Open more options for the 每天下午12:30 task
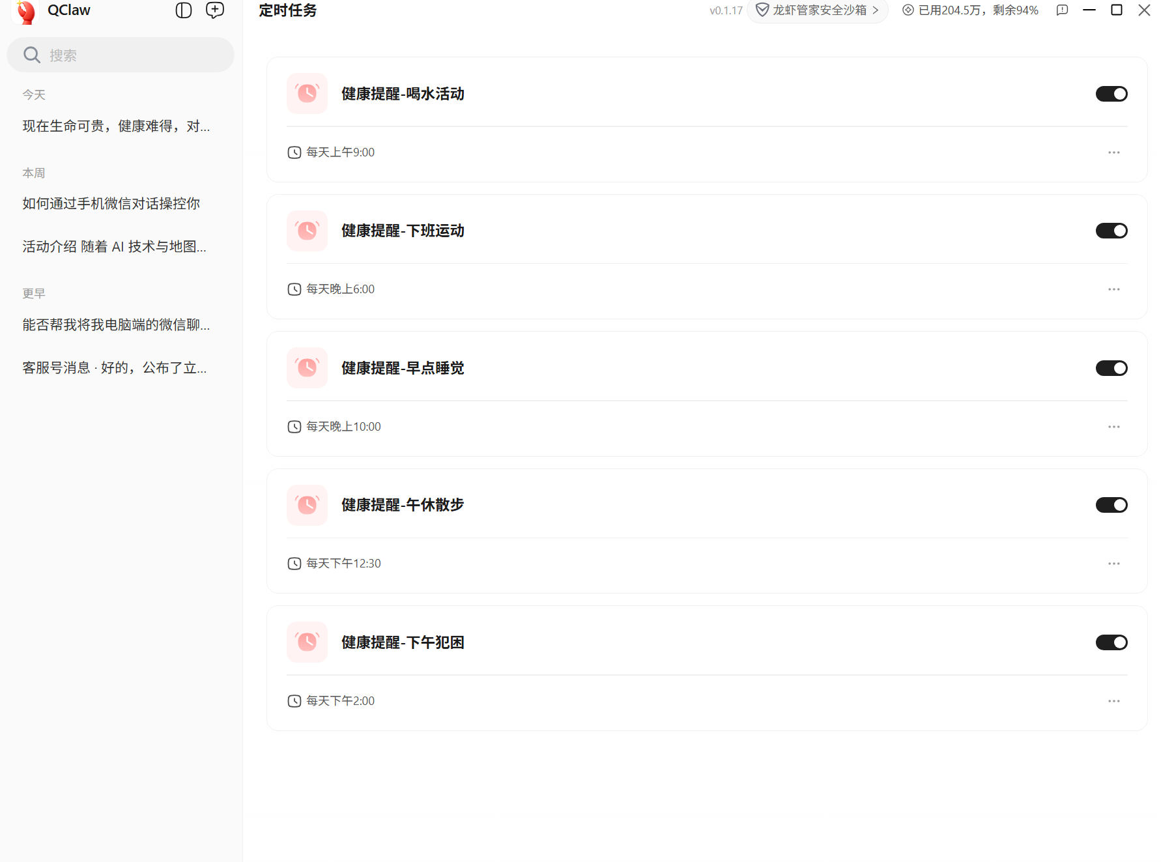Viewport: 1161px width, 862px height. (x=1114, y=564)
